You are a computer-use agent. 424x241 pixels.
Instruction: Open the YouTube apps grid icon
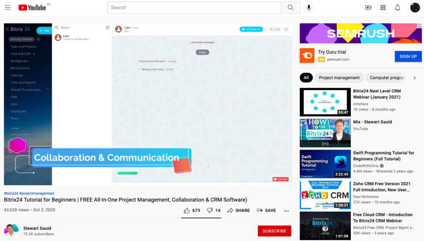pos(383,7)
